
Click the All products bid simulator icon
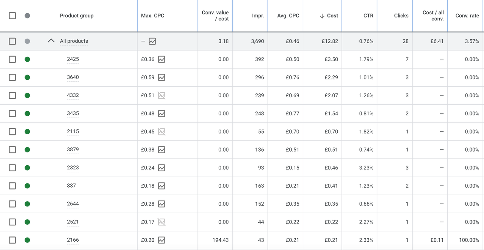152,41
